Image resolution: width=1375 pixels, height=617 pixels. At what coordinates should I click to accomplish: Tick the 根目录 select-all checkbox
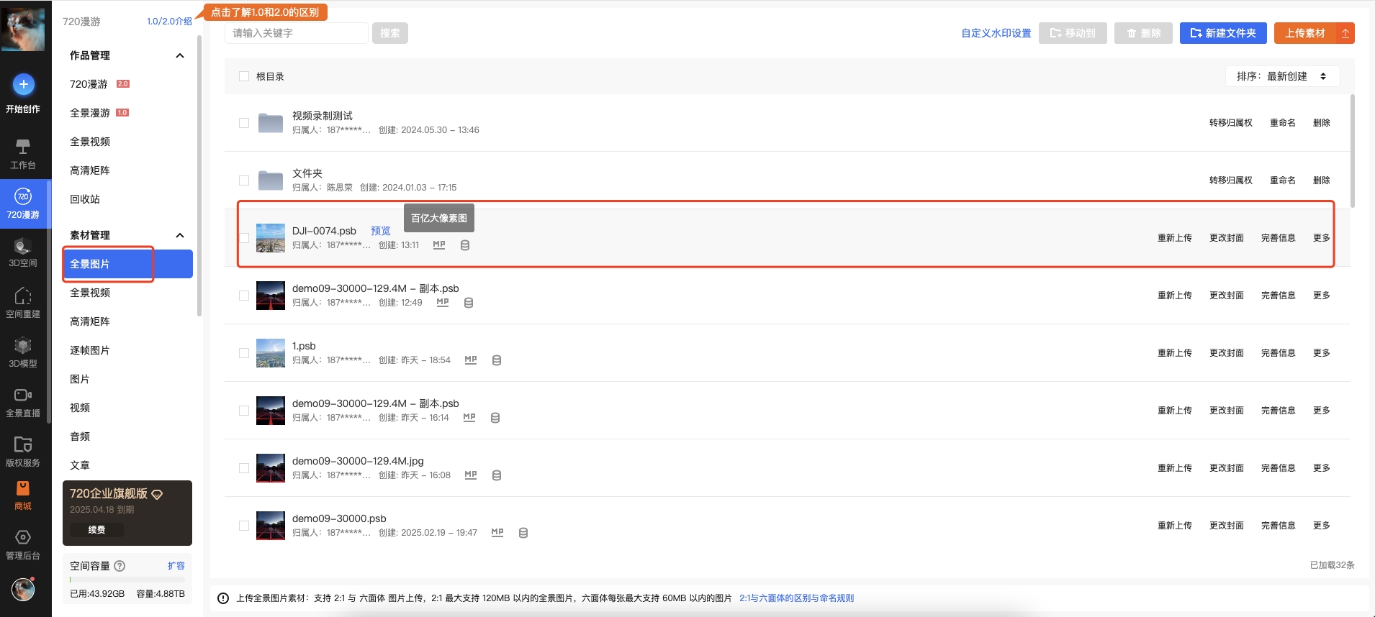coord(244,76)
